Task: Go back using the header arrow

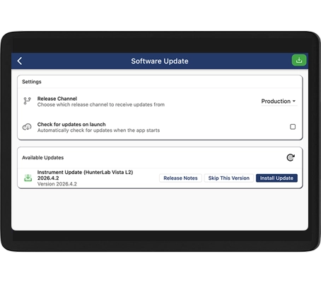Action: pyautogui.click(x=20, y=61)
